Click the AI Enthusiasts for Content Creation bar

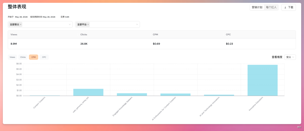pos(175,95)
